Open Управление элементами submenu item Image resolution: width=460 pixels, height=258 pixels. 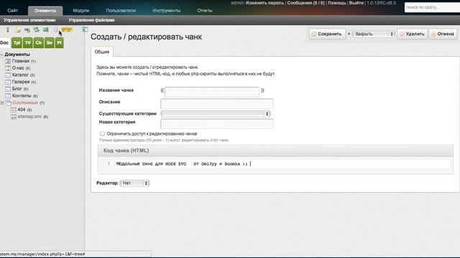pos(29,20)
